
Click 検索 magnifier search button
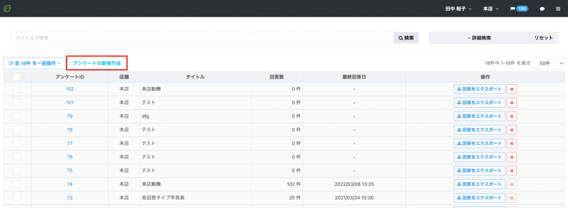tap(406, 38)
